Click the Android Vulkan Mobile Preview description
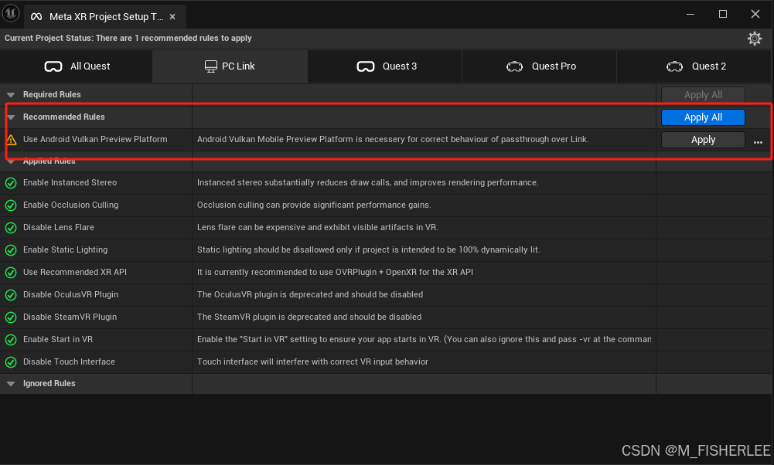This screenshot has height=465, width=774. (x=393, y=140)
